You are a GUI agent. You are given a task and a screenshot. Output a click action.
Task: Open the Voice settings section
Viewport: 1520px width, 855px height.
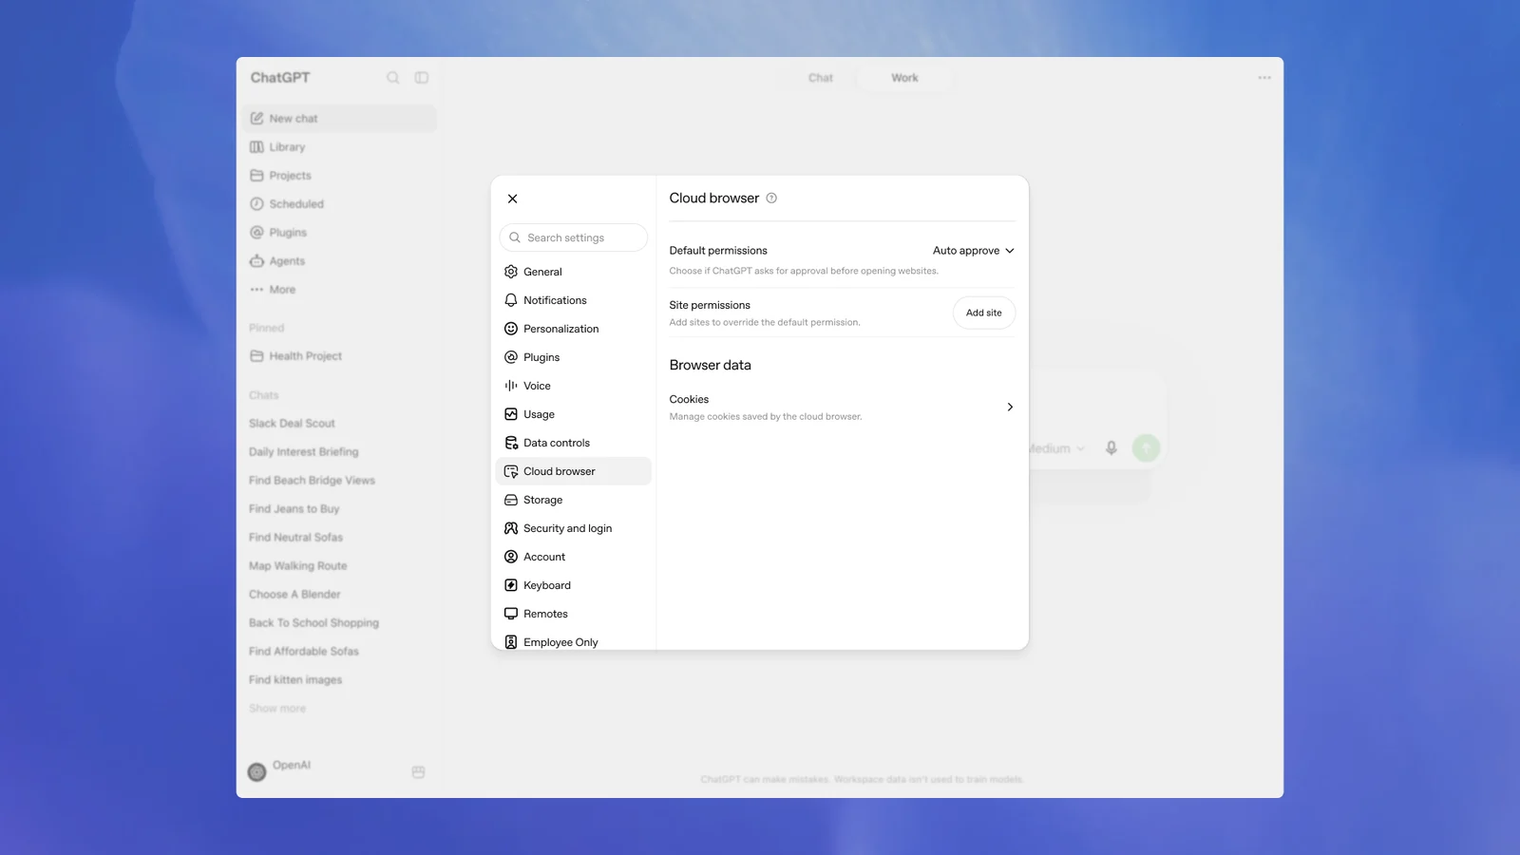[573, 386]
